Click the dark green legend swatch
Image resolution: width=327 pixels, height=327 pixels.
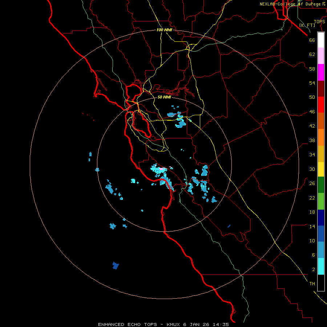point(321,185)
